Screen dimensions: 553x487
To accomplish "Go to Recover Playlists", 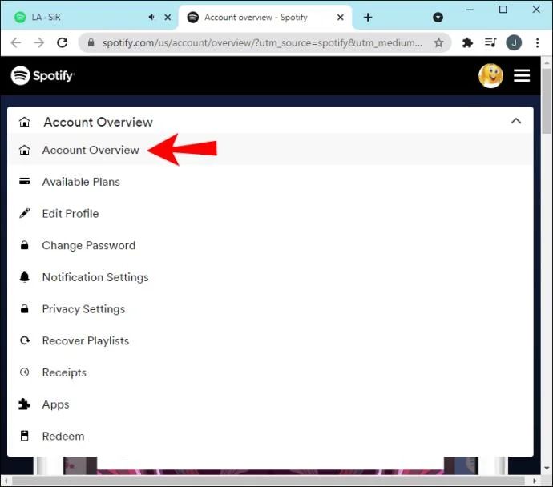I will click(85, 340).
